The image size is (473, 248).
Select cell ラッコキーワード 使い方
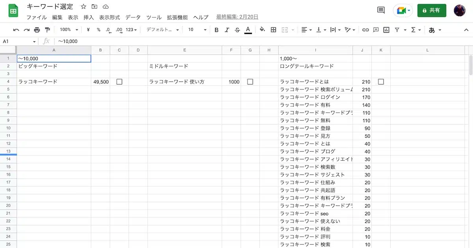coord(185,82)
